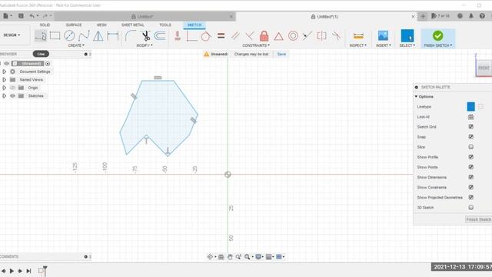This screenshot has height=277, width=492.
Task: Open the DESIGN workspace dropdown
Action: pos(12,35)
